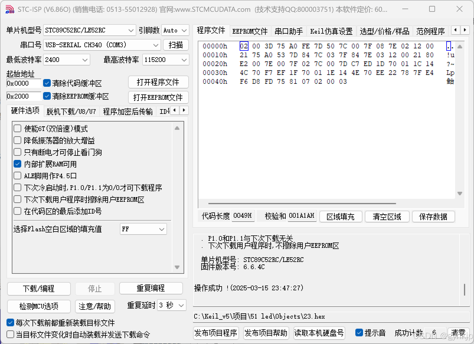The width and height of the screenshot is (474, 344).
Task: Click the hex view scroll-up arrow
Action: click(x=460, y=46)
